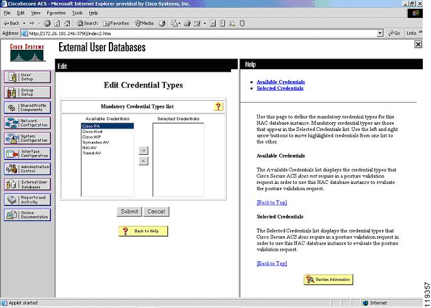Open the File menu
The width and height of the screenshot is (431, 308).
pos(7,13)
